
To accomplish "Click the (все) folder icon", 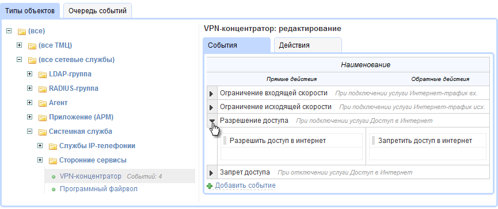I will pyautogui.click(x=22, y=32).
